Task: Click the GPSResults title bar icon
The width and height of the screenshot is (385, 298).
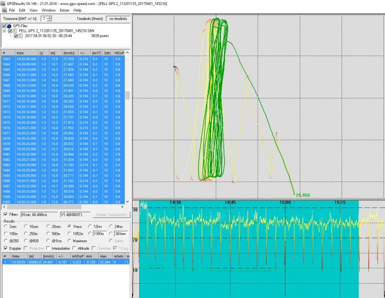Action: click(x=2, y=3)
